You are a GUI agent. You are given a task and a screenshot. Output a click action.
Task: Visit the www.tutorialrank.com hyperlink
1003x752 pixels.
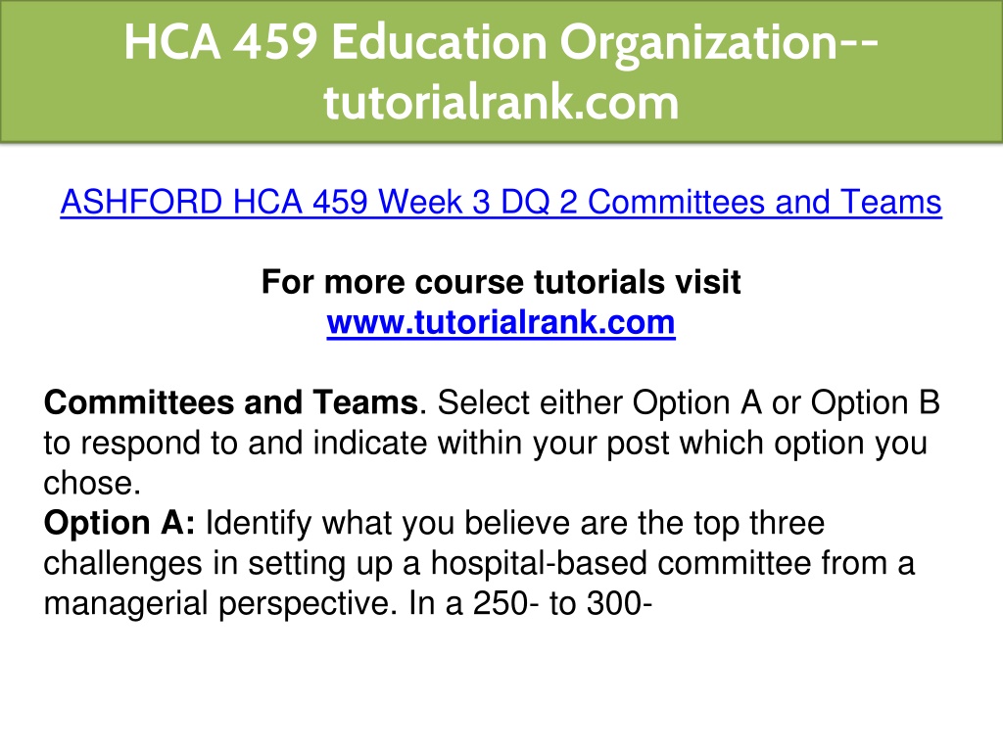[501, 322]
